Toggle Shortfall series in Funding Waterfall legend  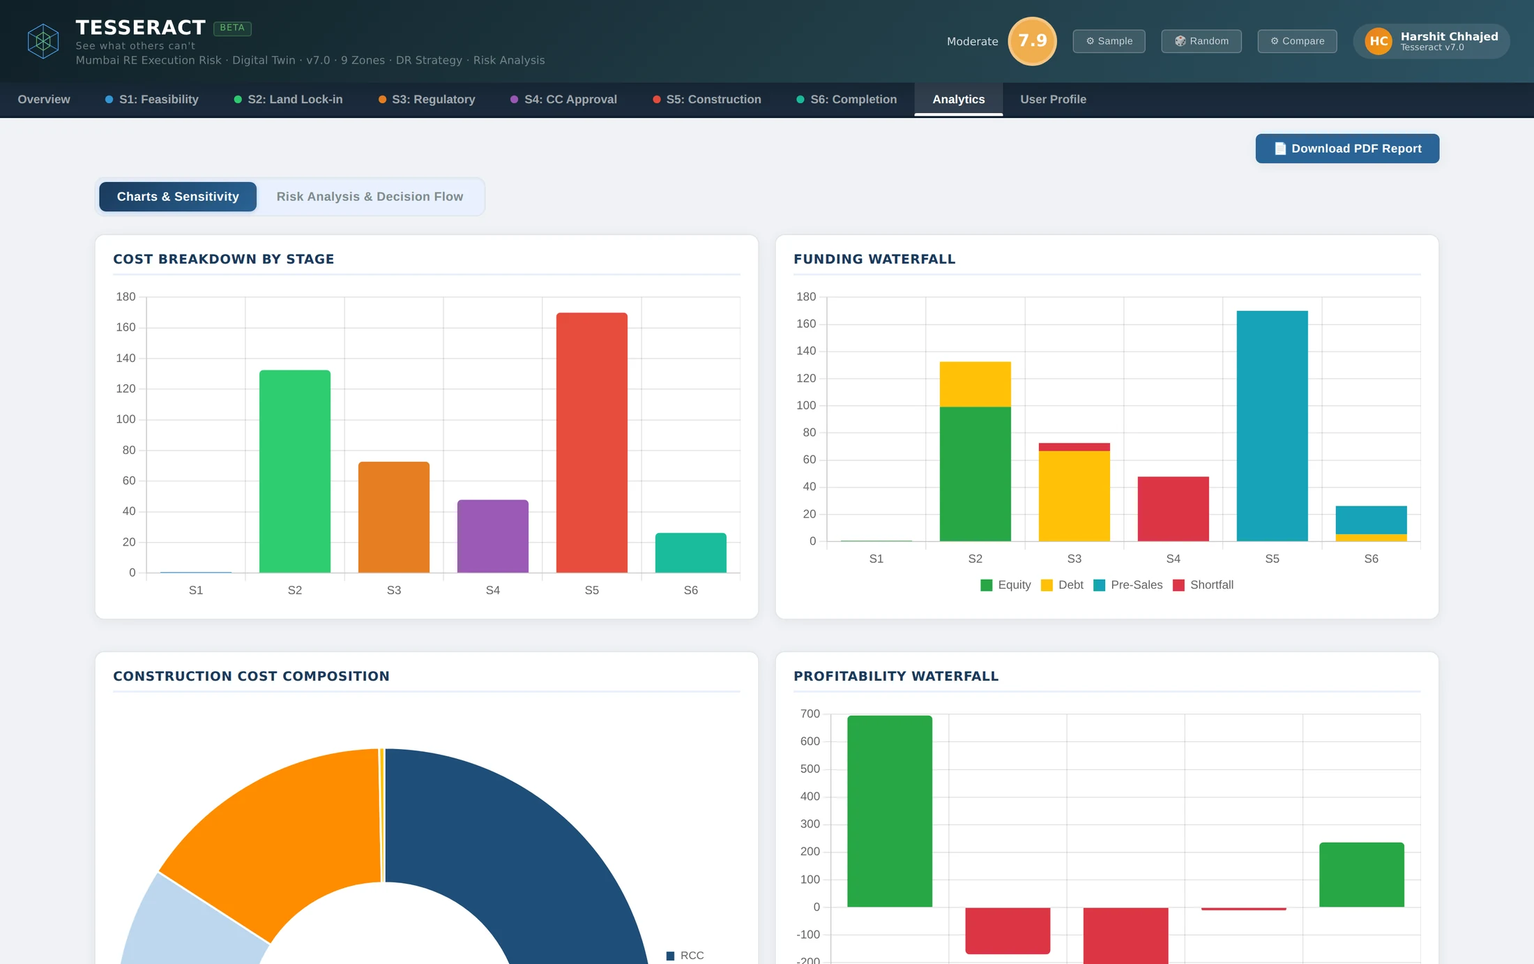(1203, 585)
